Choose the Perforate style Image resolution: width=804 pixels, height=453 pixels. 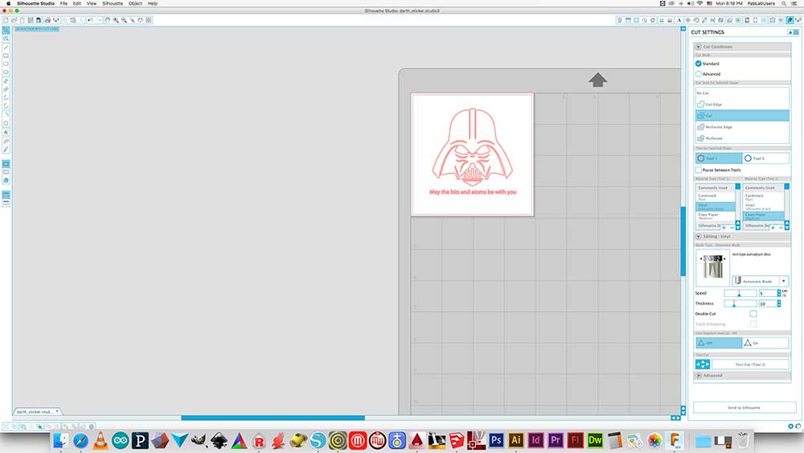pyautogui.click(x=742, y=138)
